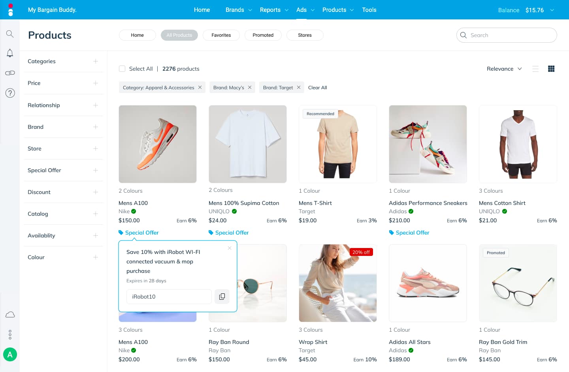Open notifications bell icon
Screen dimensions: 569x372
(x=10, y=53)
